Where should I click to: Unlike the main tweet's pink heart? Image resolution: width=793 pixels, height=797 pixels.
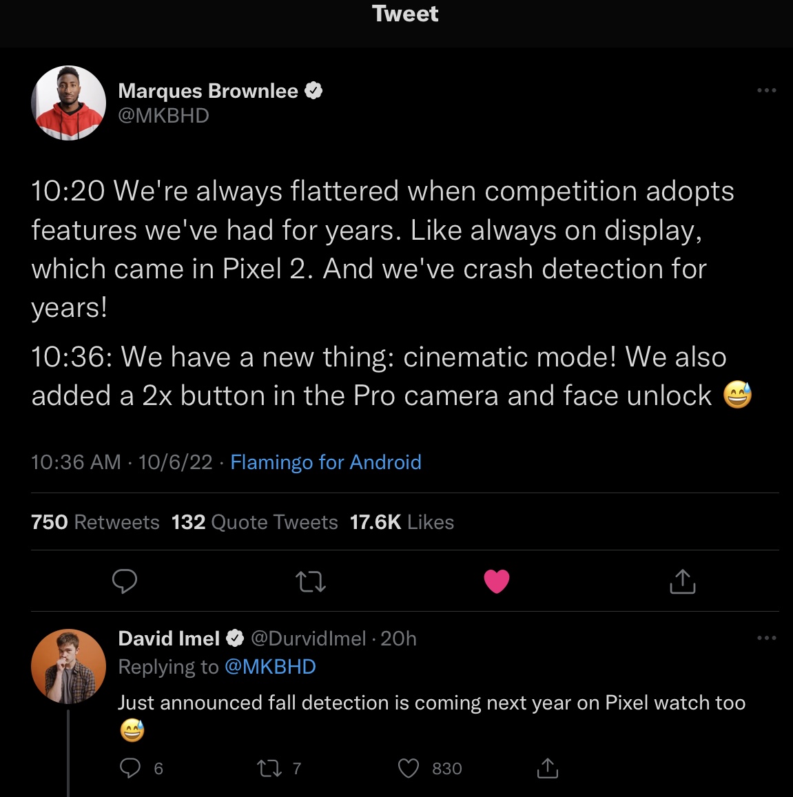point(496,582)
